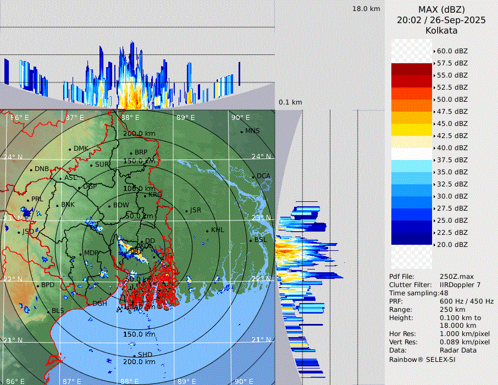The width and height of the screenshot is (498, 385).
Task: Click the 60.0 dBZ legend label
Action: pyautogui.click(x=452, y=51)
